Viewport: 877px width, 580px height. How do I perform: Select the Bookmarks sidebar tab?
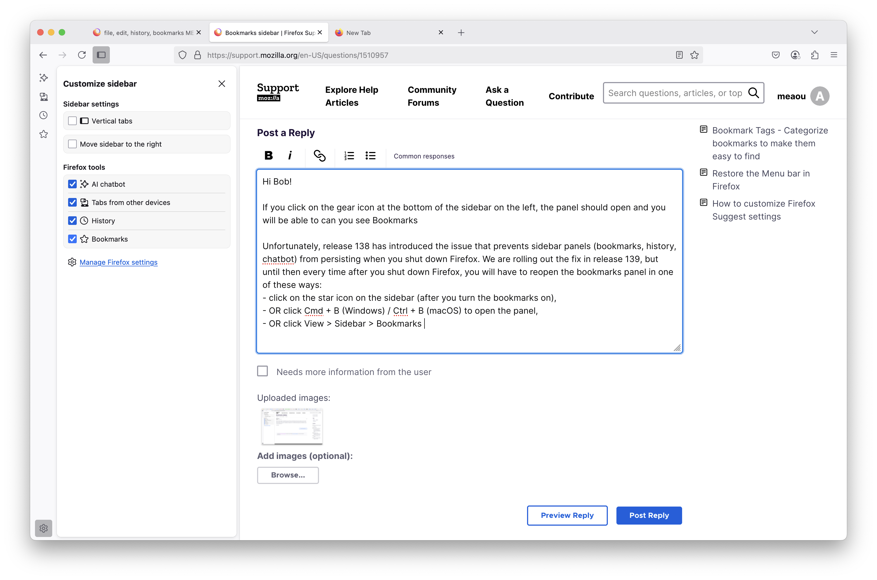point(268,33)
